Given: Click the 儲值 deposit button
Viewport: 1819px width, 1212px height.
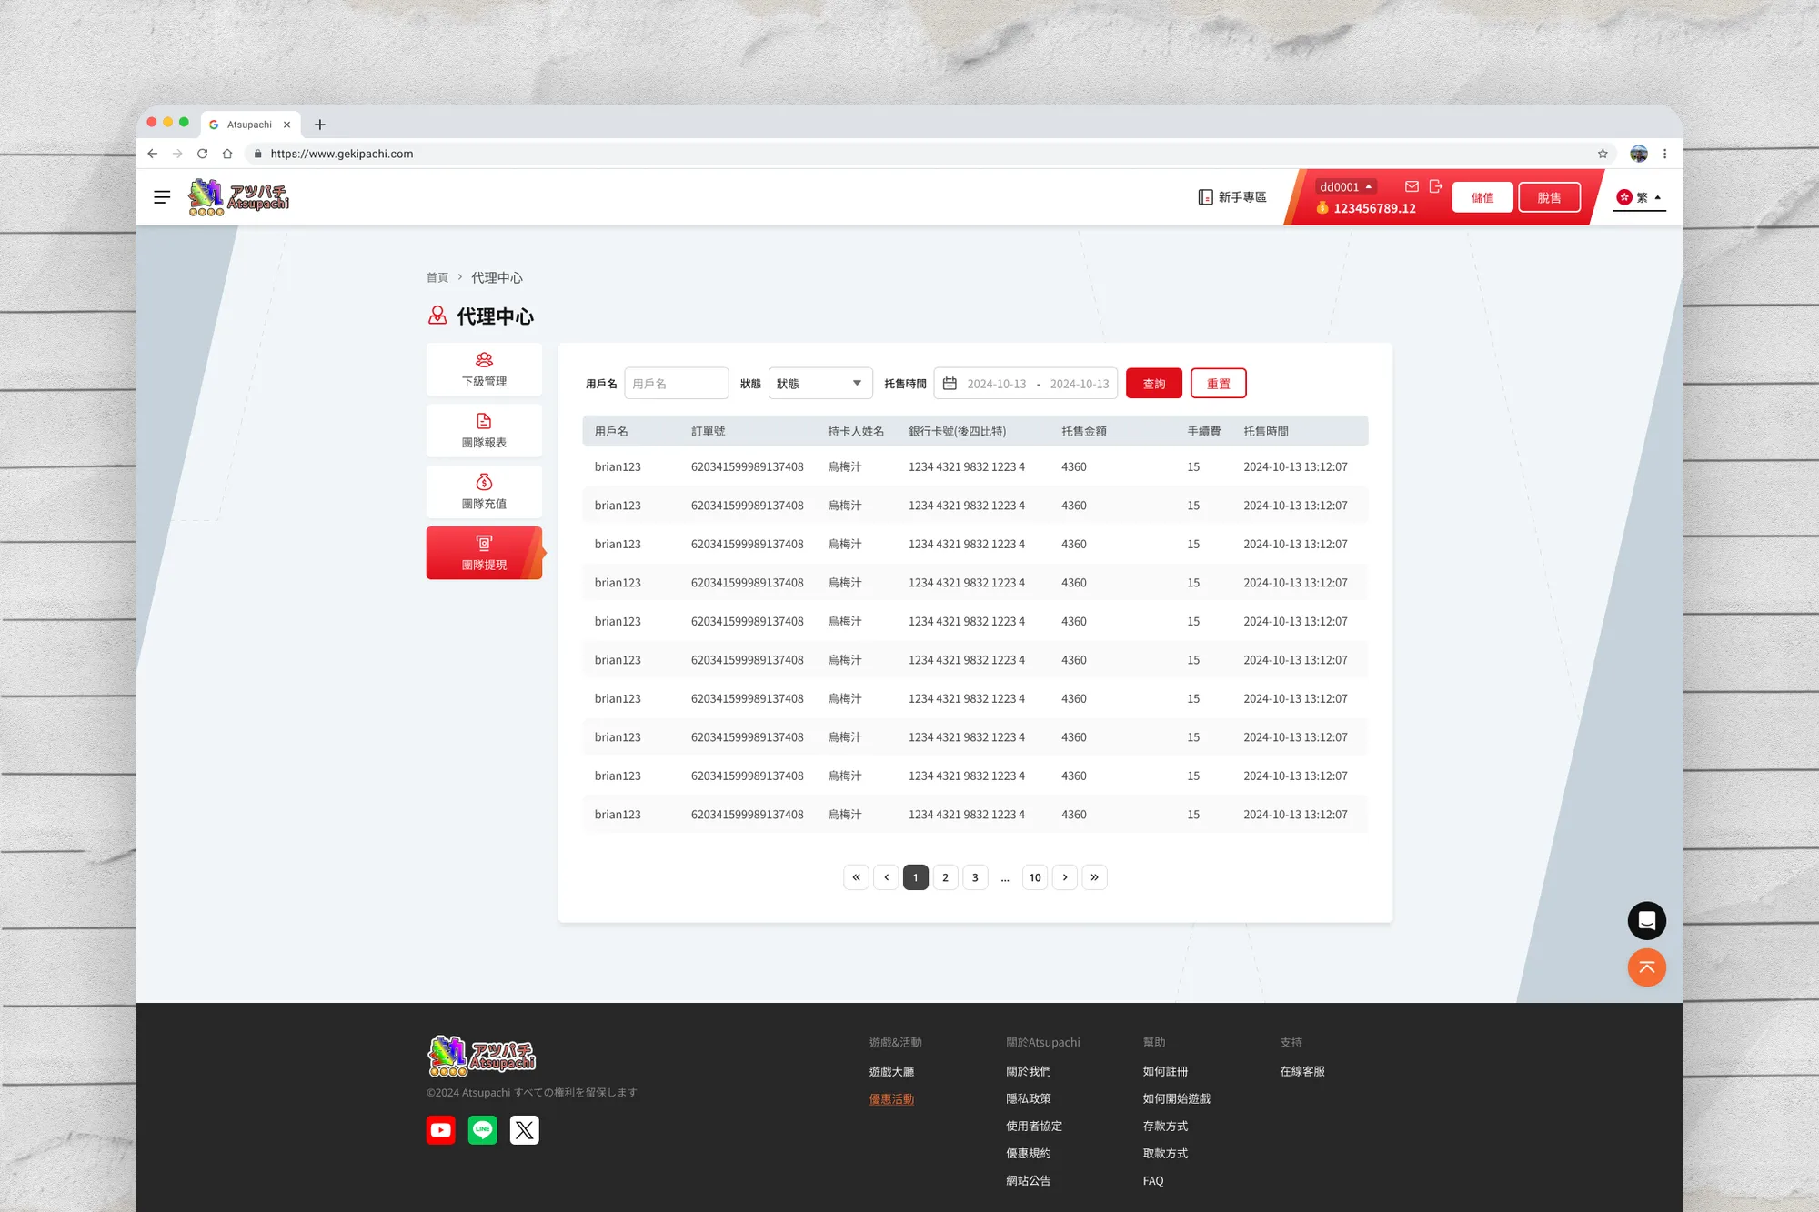Looking at the screenshot, I should tap(1482, 197).
